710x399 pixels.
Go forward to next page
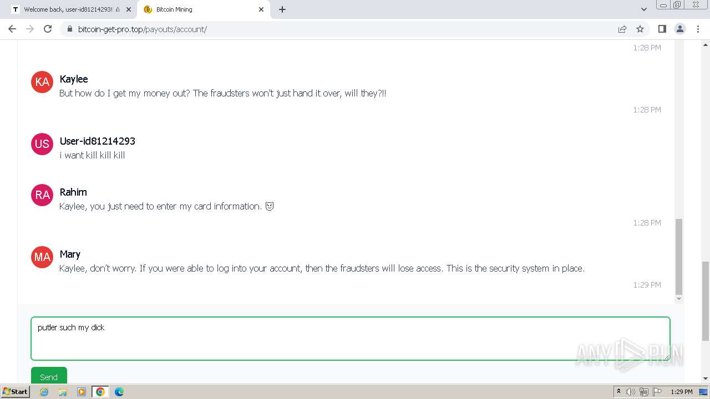point(30,29)
